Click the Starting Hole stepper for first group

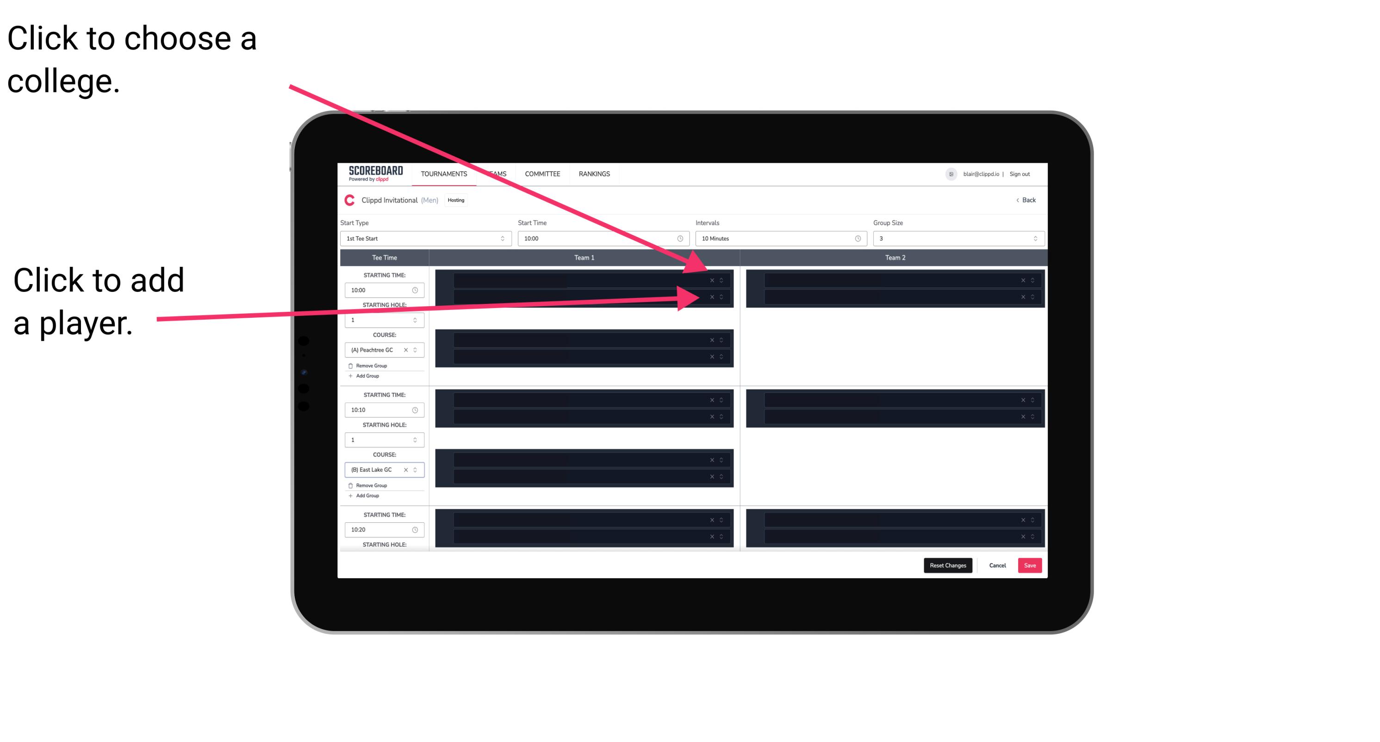tap(417, 321)
